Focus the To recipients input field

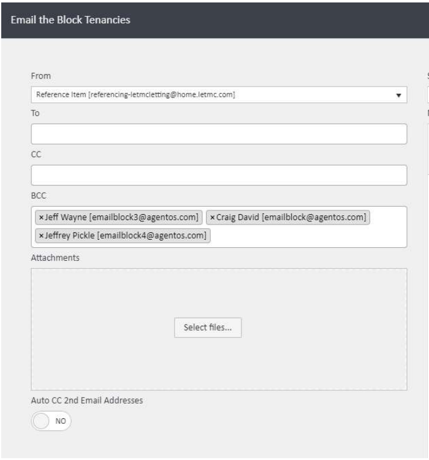pyautogui.click(x=219, y=134)
